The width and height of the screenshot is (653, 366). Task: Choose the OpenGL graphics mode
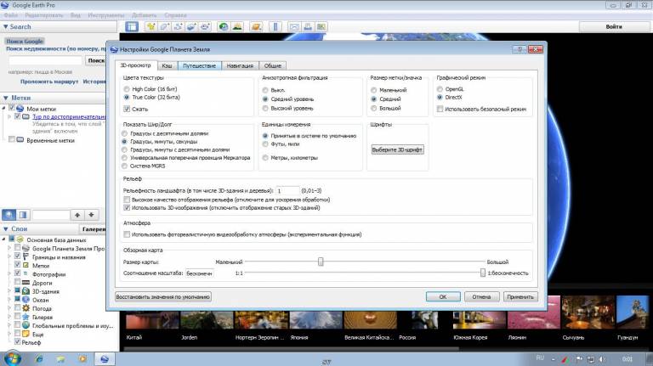(x=440, y=89)
